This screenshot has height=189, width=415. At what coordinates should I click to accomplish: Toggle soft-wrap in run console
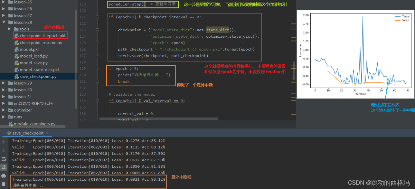4,159
